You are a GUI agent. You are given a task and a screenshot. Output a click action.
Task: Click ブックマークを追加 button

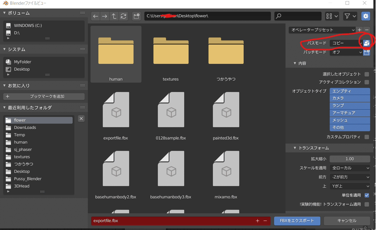point(44,96)
